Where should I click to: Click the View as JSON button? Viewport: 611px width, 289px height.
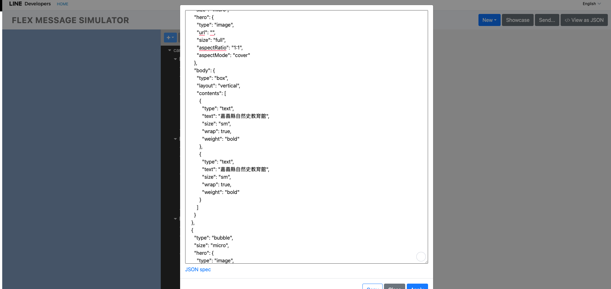(x=584, y=20)
